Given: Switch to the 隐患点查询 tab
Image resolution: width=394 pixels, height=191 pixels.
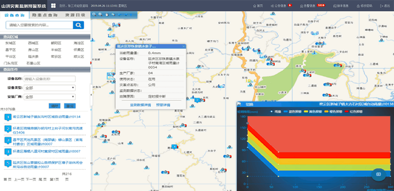Looking at the screenshot, I should coord(45,15).
